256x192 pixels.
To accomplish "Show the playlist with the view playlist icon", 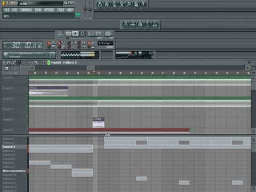I will coord(125,24).
